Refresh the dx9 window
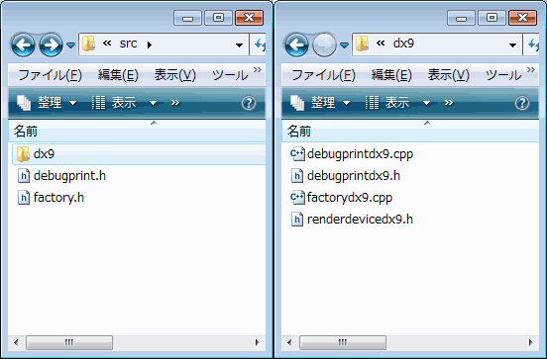The image size is (547, 359). click(532, 45)
